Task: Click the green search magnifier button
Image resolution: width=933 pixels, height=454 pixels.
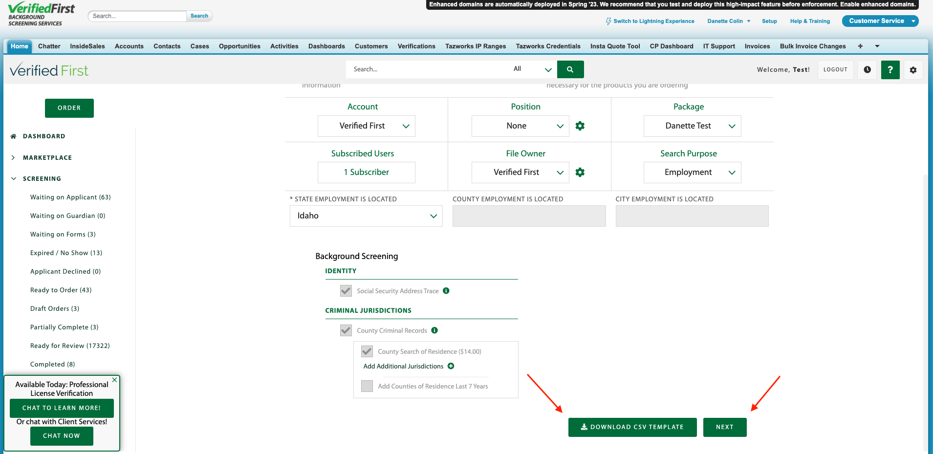Action: pyautogui.click(x=570, y=69)
